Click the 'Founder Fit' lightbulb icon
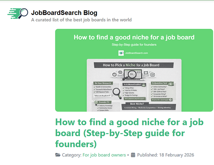Image resolution: width=214 pixels, height=165 pixels. [x=96, y=103]
